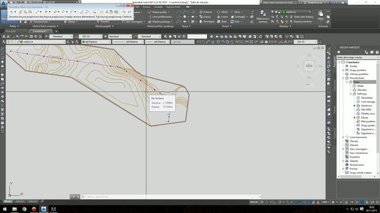Viewport: 380px width, 213px height.
Task: Click green layer color swatch in ribbon layer combo
Action: pyautogui.click(x=284, y=12)
